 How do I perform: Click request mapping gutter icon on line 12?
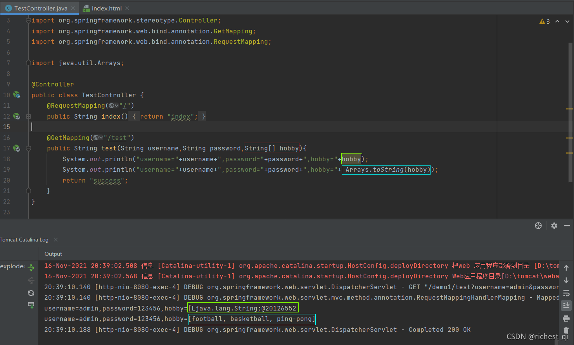17,116
